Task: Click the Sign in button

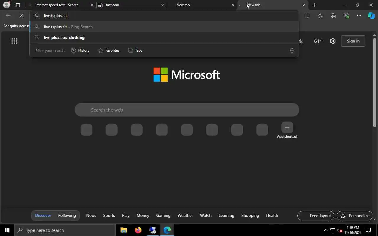Action: point(353,41)
